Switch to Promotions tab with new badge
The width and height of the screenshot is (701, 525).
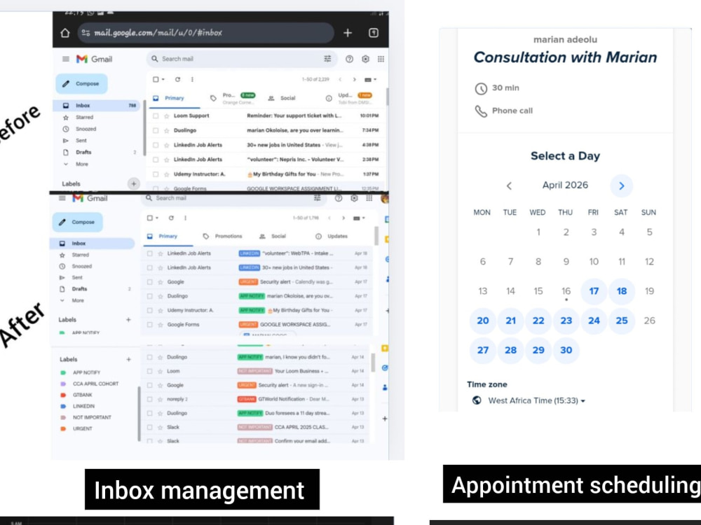coord(233,98)
